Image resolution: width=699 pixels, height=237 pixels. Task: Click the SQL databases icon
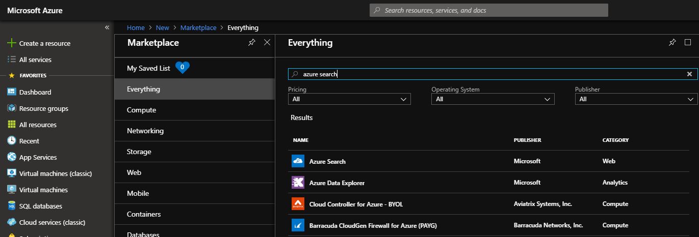11,206
